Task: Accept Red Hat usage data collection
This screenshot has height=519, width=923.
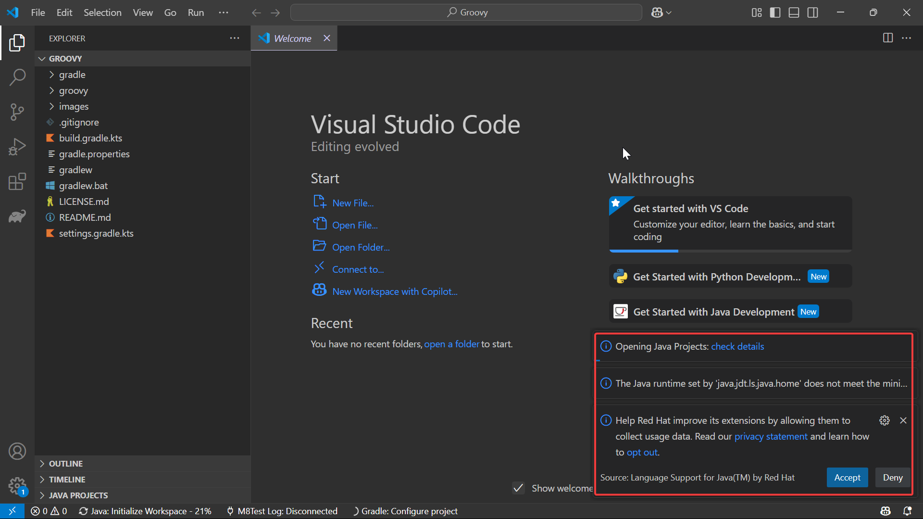Action: point(847,478)
